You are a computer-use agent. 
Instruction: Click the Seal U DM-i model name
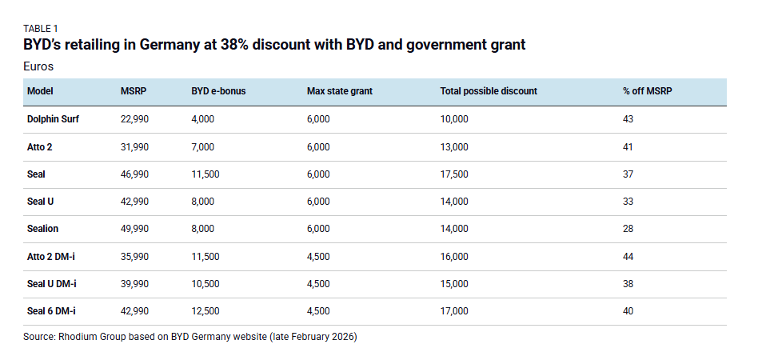click(x=52, y=284)
